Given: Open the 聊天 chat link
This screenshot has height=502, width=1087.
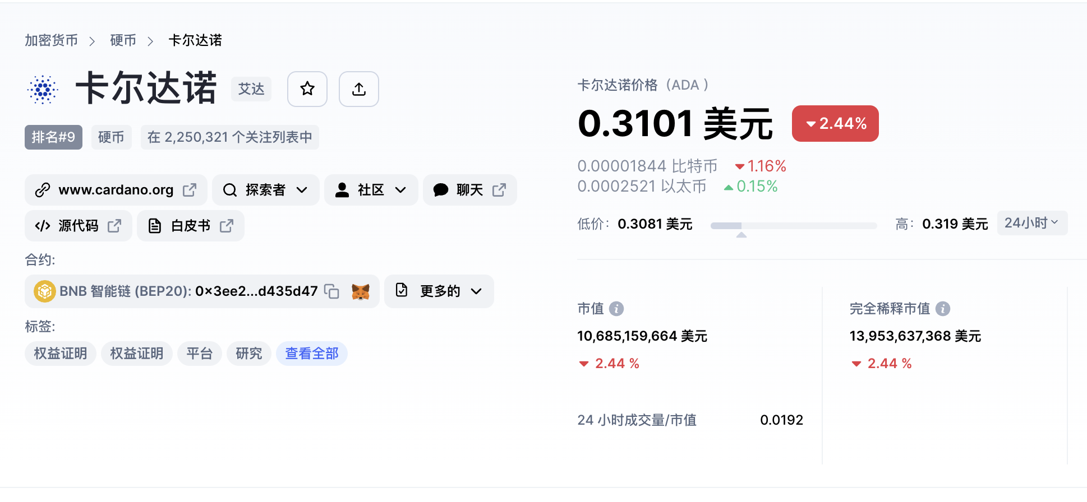Looking at the screenshot, I should point(469,190).
